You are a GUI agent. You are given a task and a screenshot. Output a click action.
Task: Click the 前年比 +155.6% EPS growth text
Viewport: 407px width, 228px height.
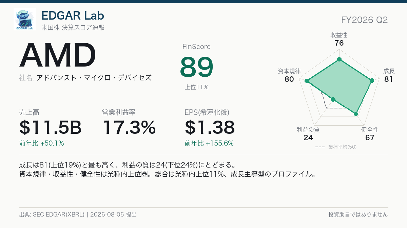click(209, 143)
